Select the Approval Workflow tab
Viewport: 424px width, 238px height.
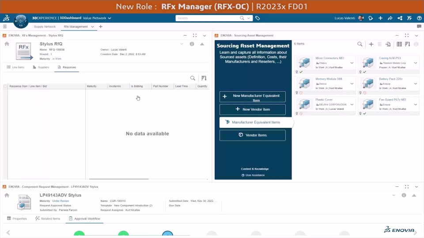click(84, 219)
